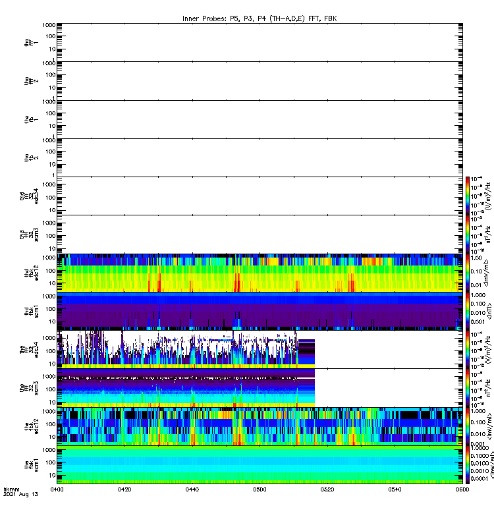Screen dimensions: 494x527
Task: Click the 0520 time axis label
Action: 327,489
